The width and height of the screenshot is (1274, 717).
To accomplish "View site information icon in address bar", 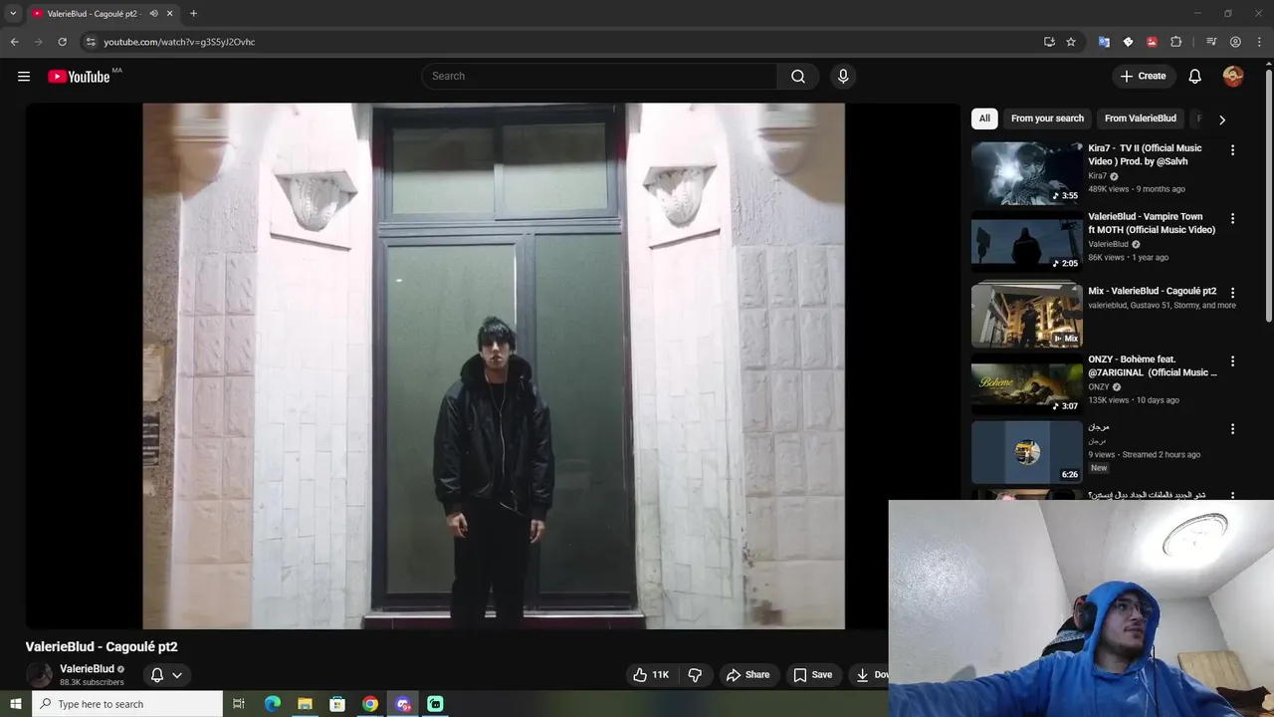I will pos(90,42).
